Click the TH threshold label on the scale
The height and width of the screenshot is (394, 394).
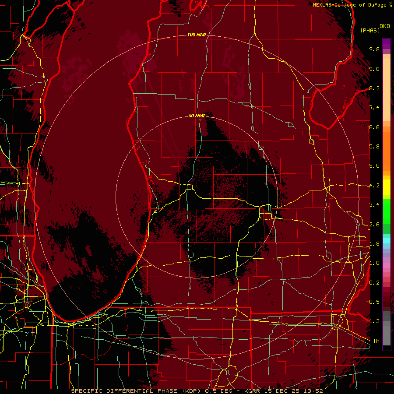(x=376, y=341)
